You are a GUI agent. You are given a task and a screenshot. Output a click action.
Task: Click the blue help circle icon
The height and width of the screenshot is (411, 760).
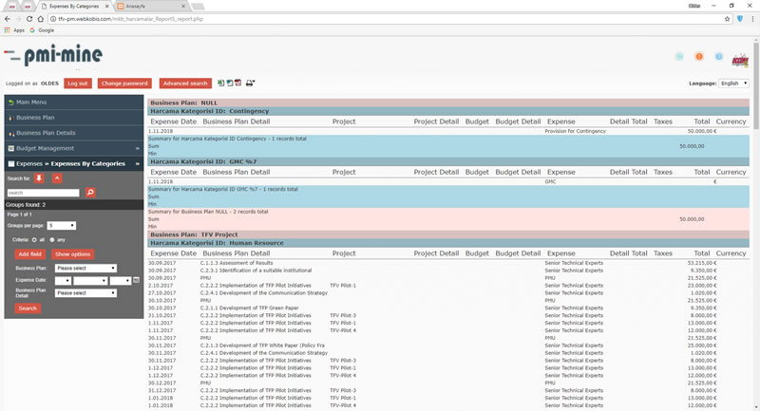pos(718,57)
